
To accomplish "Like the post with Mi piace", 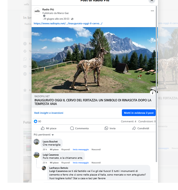I will [49, 128].
